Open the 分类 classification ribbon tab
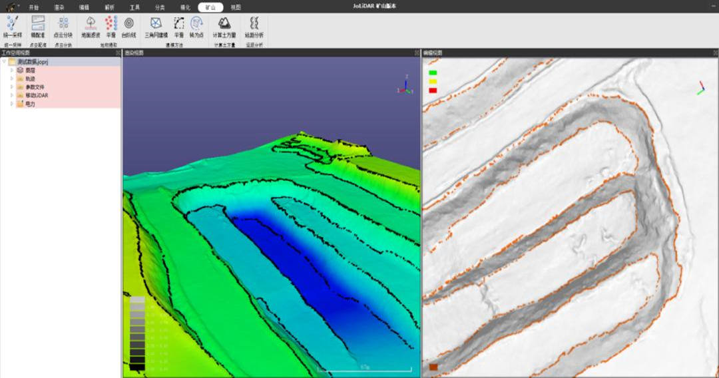Image resolution: width=719 pixels, height=378 pixels. coord(160,7)
